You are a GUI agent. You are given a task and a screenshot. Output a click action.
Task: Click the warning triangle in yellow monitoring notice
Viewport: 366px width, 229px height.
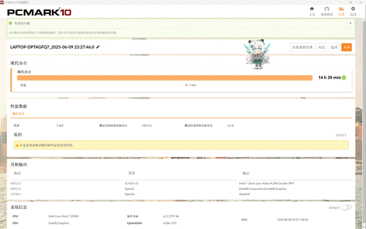click(17, 145)
